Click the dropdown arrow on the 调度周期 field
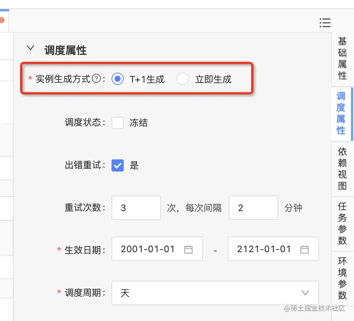354x321 pixels. tap(305, 293)
